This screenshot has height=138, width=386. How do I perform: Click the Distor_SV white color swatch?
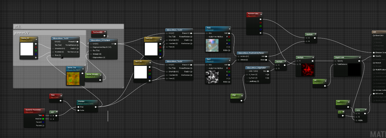point(26,49)
